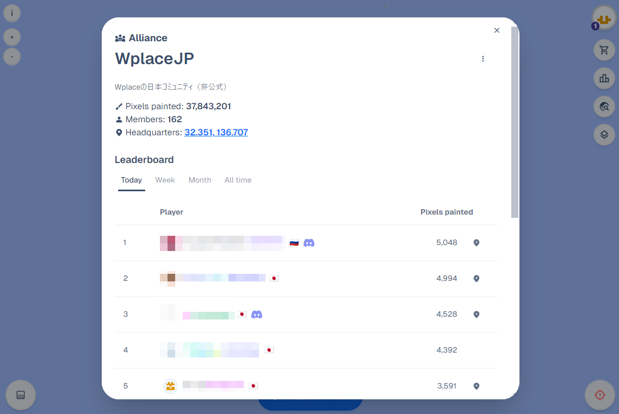Open the store shopping cart
Viewport: 619px width, 414px height.
coord(604,50)
